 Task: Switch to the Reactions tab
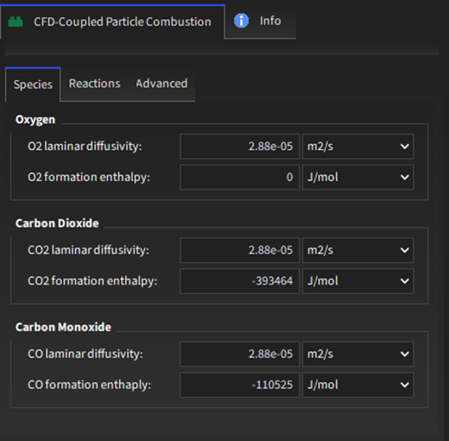pyautogui.click(x=95, y=84)
